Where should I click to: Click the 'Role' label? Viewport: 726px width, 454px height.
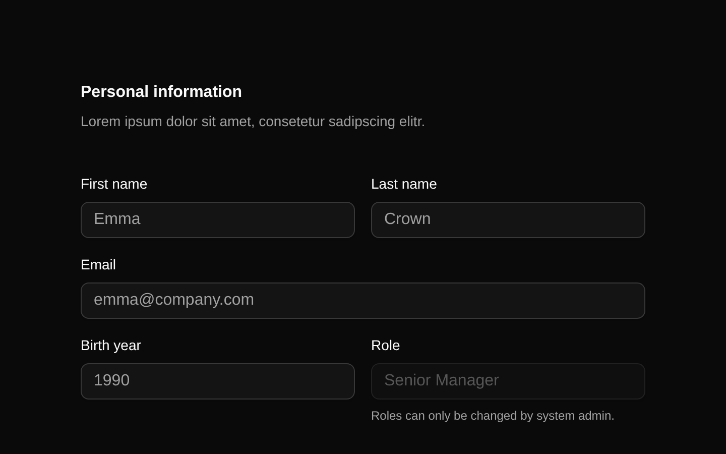click(x=385, y=346)
